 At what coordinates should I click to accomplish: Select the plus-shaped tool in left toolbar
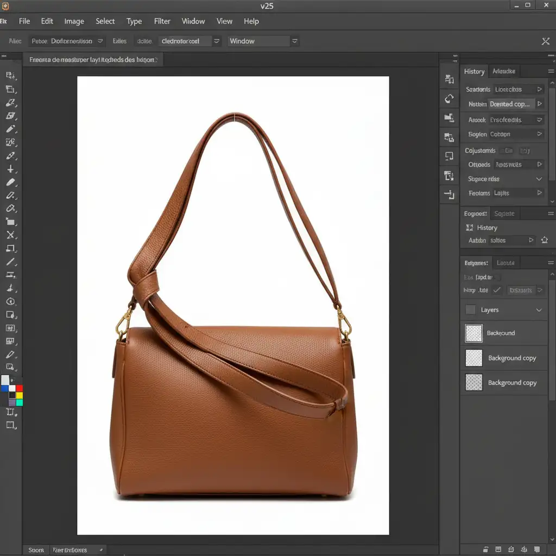pos(10,169)
